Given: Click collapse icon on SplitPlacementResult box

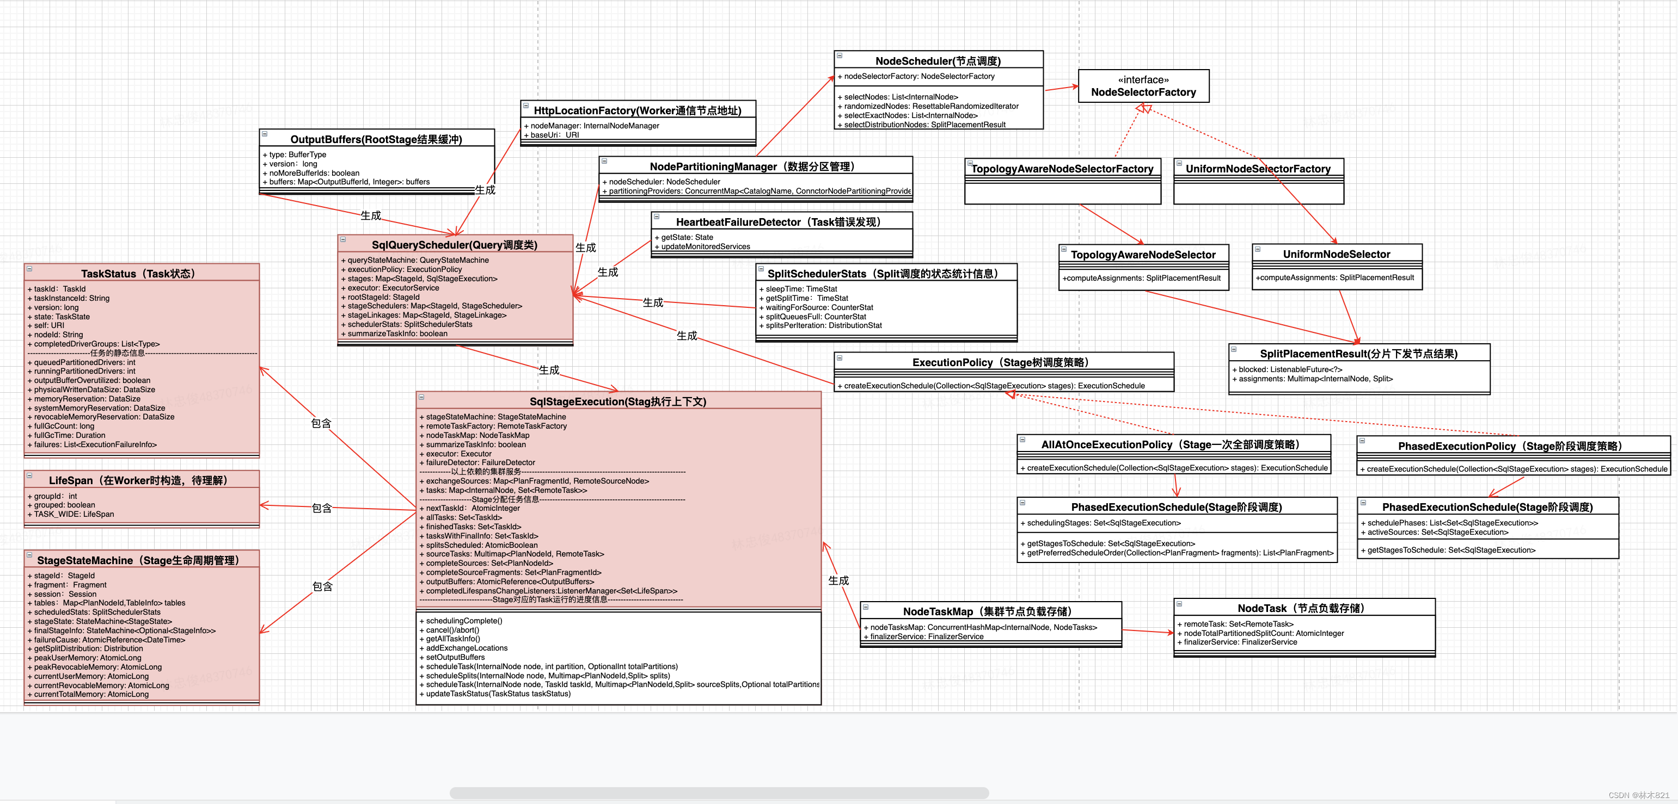Looking at the screenshot, I should coord(1233,349).
